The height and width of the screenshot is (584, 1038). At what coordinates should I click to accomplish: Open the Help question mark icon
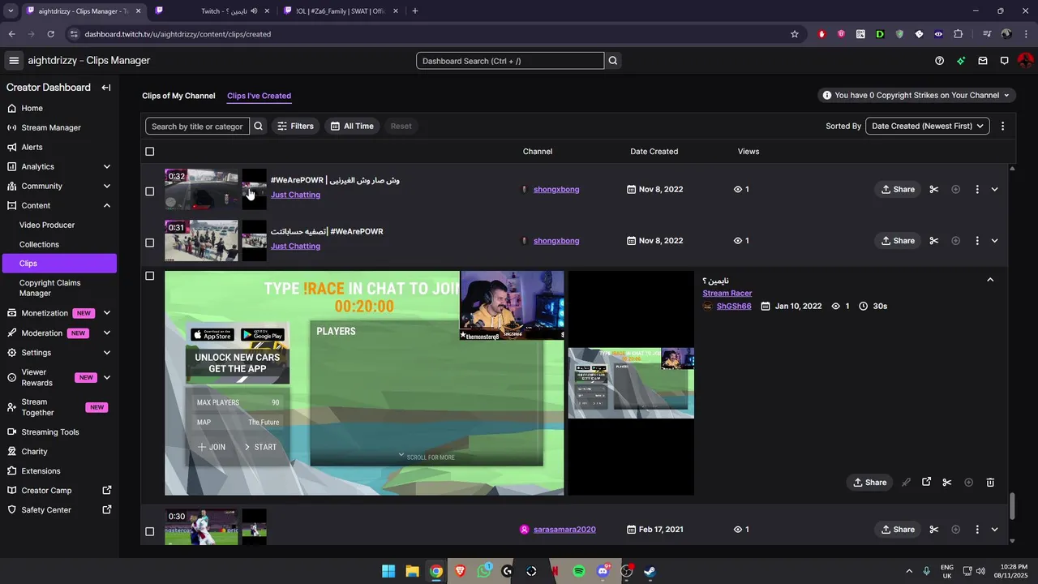click(939, 61)
